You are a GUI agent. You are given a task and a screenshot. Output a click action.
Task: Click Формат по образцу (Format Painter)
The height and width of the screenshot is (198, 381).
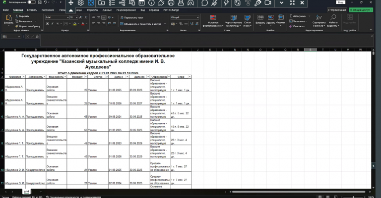tap(28, 26)
